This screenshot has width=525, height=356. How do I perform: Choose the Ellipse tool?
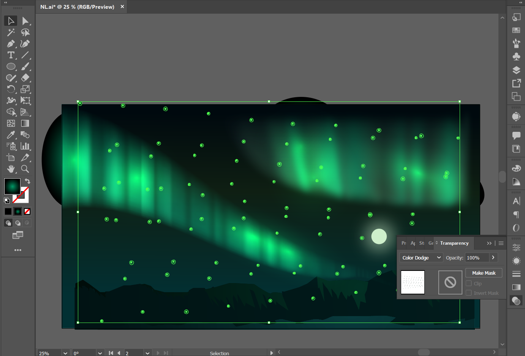point(11,66)
